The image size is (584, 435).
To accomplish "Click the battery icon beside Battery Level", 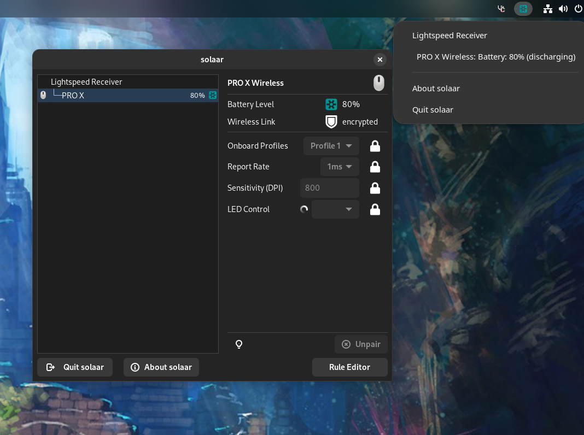I will click(x=331, y=104).
